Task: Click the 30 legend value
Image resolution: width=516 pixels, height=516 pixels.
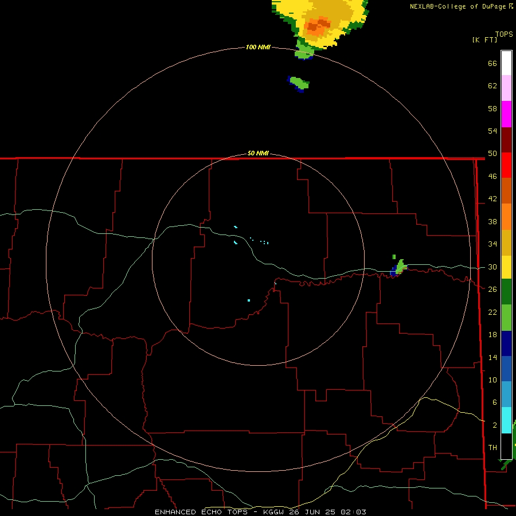Action: coord(492,267)
